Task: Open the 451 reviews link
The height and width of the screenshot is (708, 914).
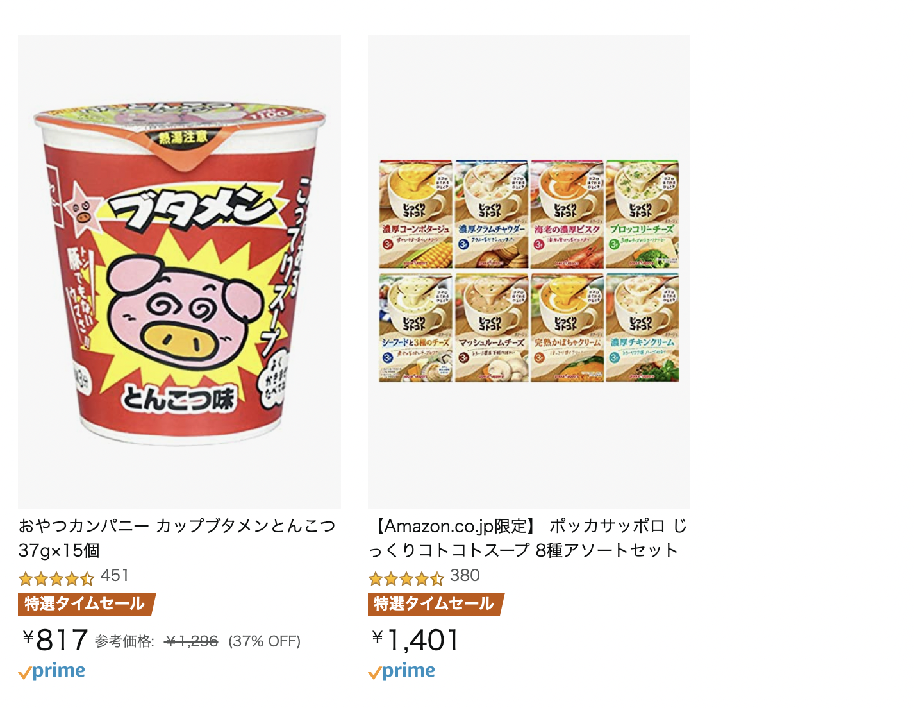Action: click(115, 576)
